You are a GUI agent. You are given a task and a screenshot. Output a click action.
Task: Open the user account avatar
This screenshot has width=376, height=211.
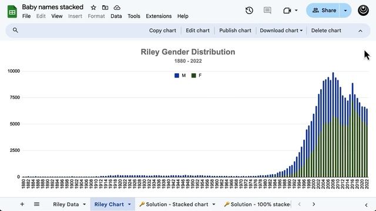tap(363, 11)
